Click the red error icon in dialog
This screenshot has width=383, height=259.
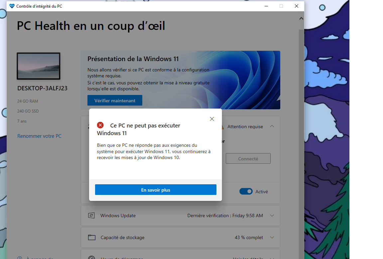100,126
